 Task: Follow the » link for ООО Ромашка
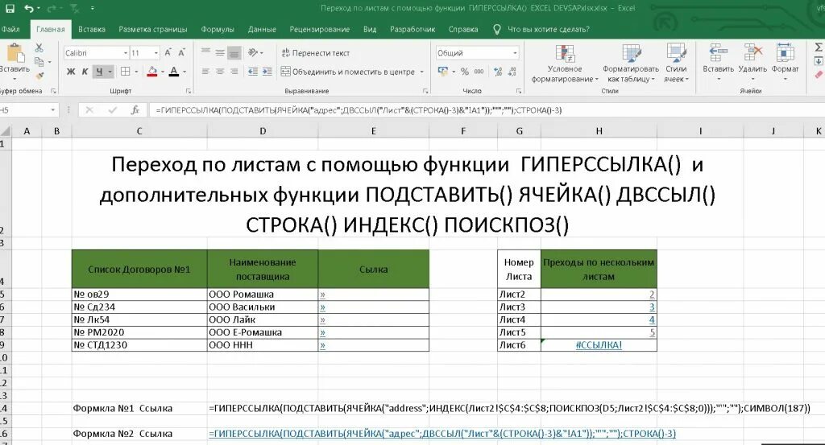click(322, 295)
